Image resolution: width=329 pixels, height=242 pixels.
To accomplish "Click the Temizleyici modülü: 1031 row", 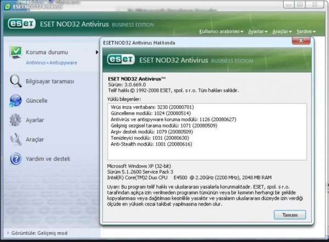I will click(150, 138).
